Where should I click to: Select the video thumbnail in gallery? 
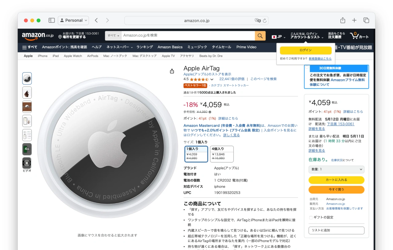pos(27,163)
